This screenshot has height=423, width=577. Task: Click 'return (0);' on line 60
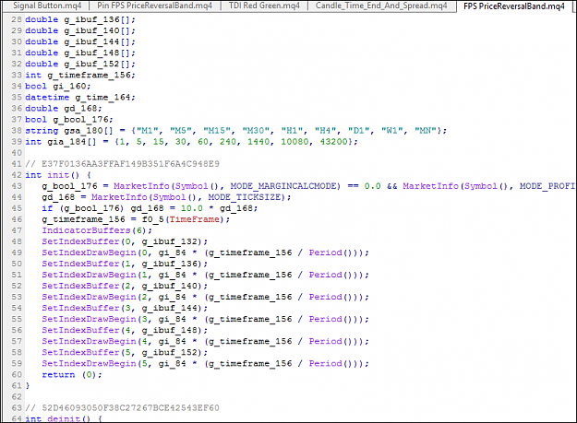pos(72,374)
